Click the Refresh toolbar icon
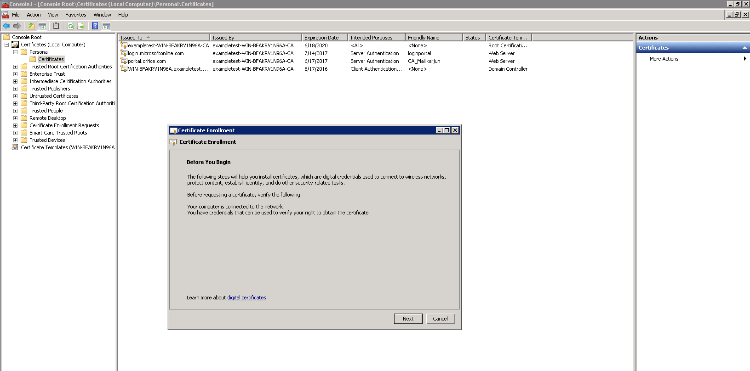The image size is (750, 371). point(70,26)
